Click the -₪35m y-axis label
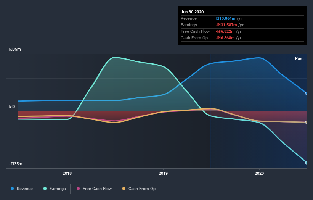The image size is (313, 200). point(16,164)
